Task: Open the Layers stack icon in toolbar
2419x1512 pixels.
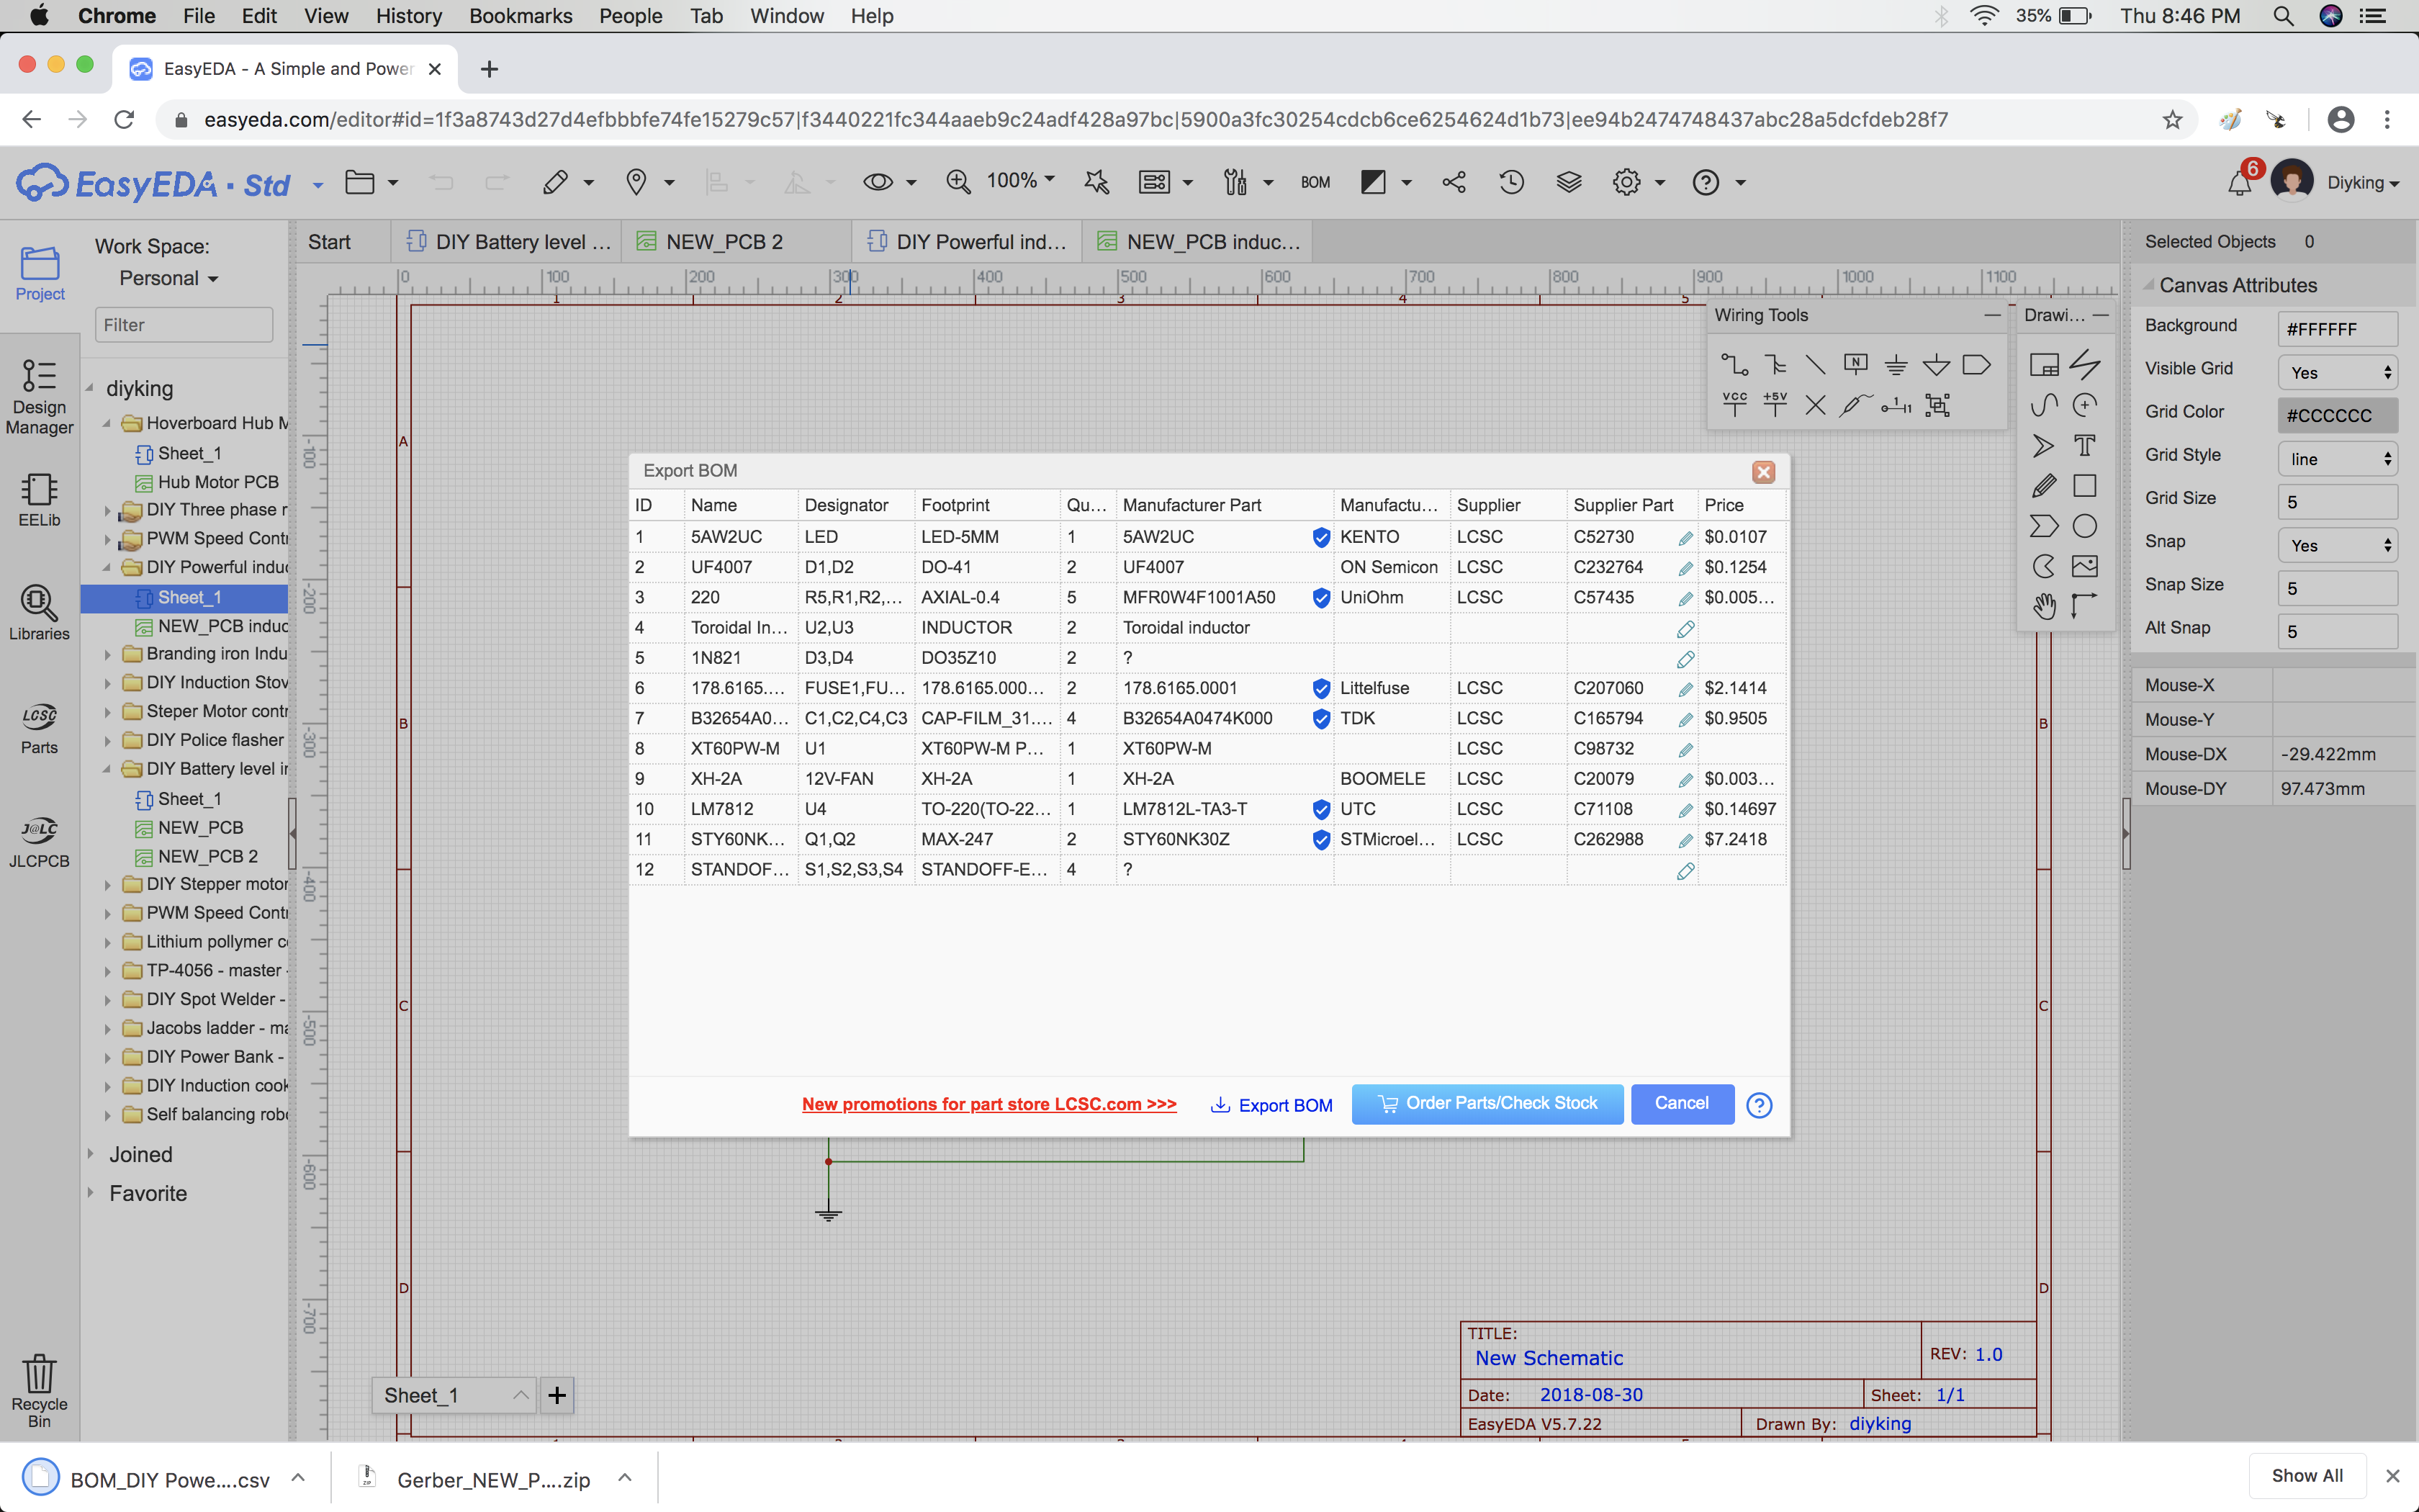Action: pos(1568,182)
